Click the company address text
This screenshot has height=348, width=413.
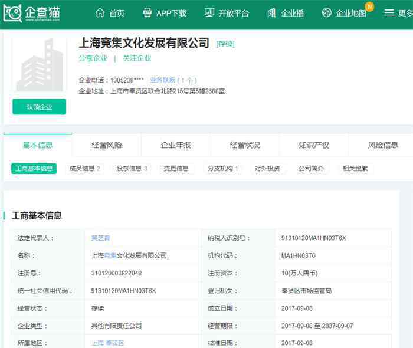click(x=168, y=91)
